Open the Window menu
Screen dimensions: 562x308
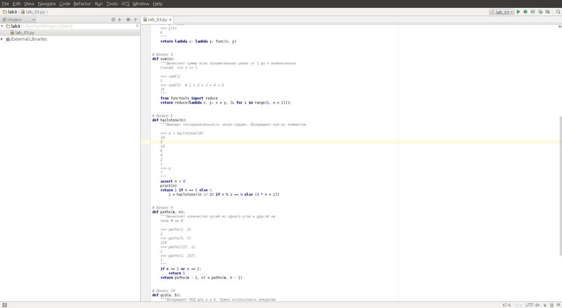point(141,4)
